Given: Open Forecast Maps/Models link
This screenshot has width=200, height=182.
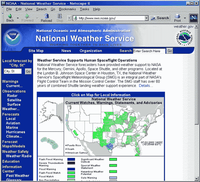Looking at the screenshot, I should [x=14, y=144].
